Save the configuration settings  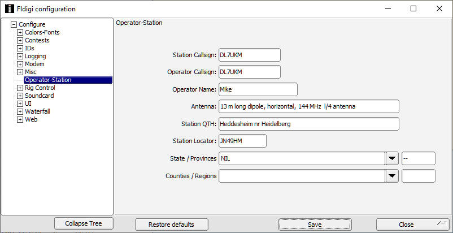pyautogui.click(x=315, y=225)
